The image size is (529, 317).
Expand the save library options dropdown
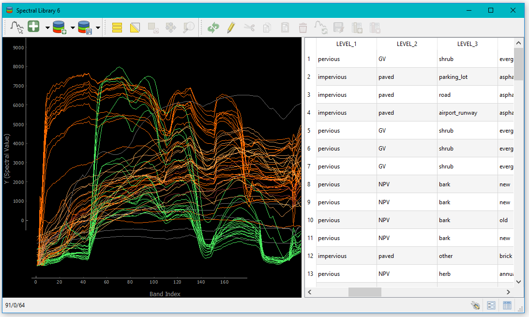tap(97, 28)
